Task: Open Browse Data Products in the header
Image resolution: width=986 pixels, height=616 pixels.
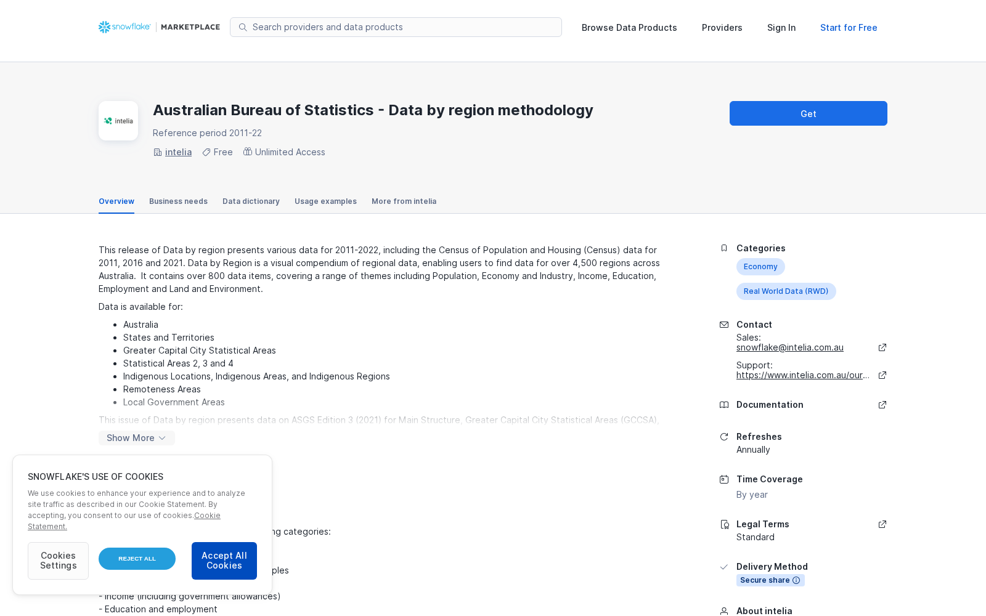Action: 629,28
